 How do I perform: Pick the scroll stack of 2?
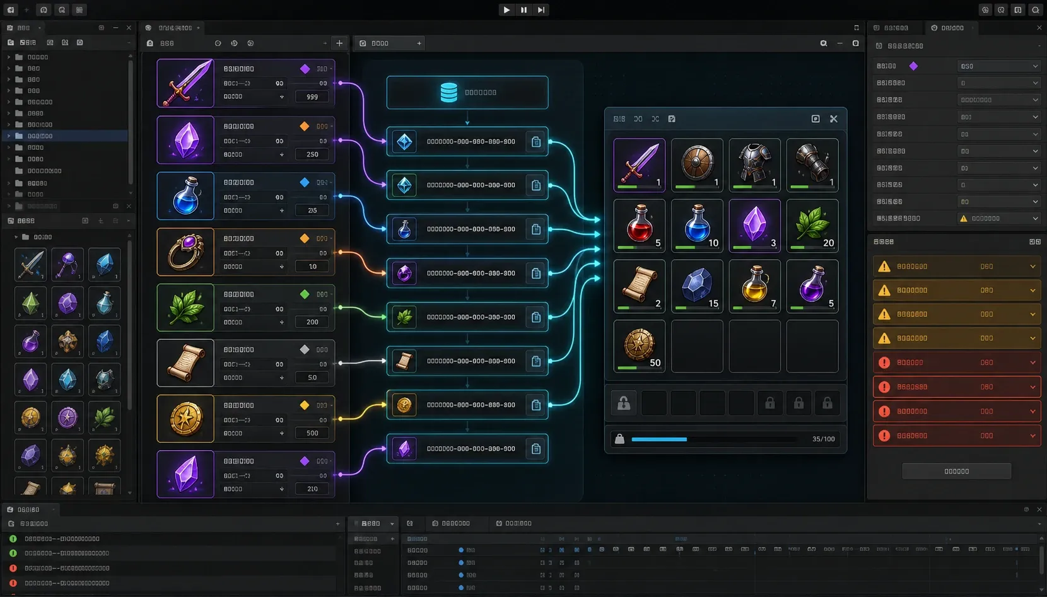[x=639, y=286]
